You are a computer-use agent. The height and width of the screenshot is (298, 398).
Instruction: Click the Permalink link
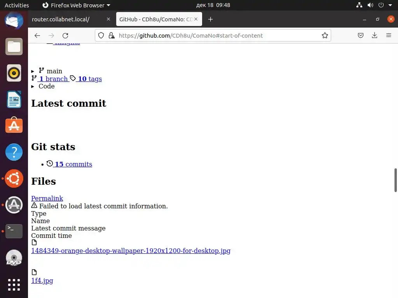pos(47,198)
